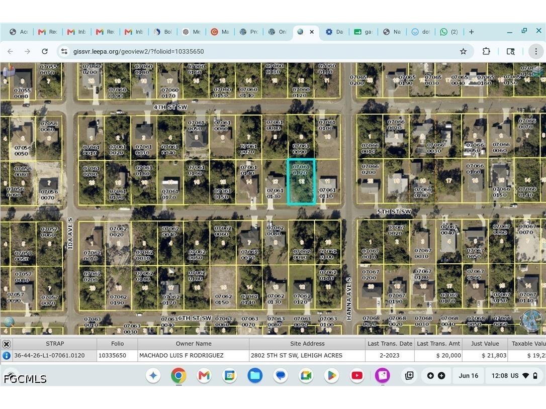Switch to the ga tab
Screen dimensions: 546x409
pos(363,32)
